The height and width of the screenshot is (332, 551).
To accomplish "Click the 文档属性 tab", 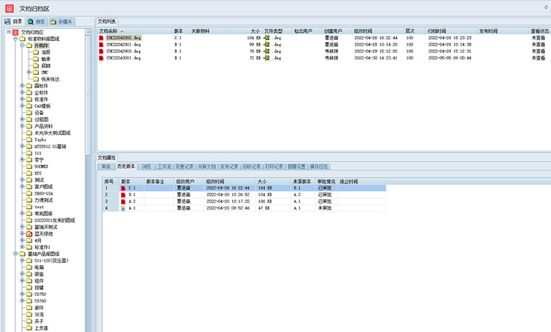I will tap(107, 158).
